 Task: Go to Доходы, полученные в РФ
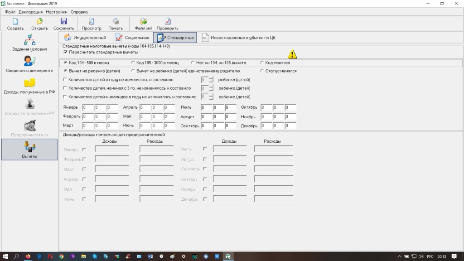pos(29,85)
